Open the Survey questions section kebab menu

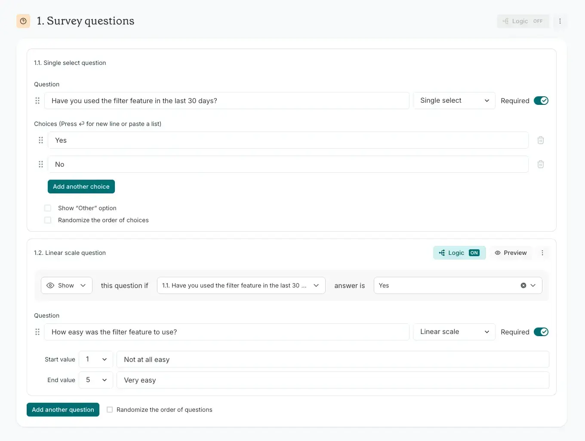[x=560, y=21]
